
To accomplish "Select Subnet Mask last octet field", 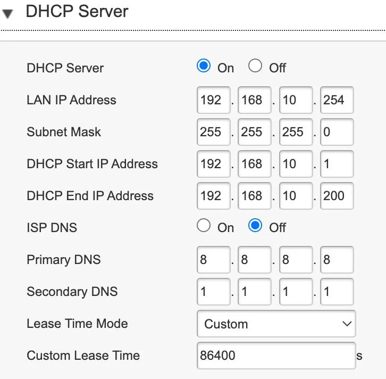I will [x=337, y=132].
